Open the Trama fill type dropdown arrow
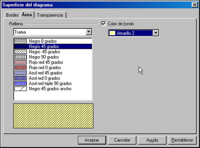200x148 pixels. pos(89,32)
